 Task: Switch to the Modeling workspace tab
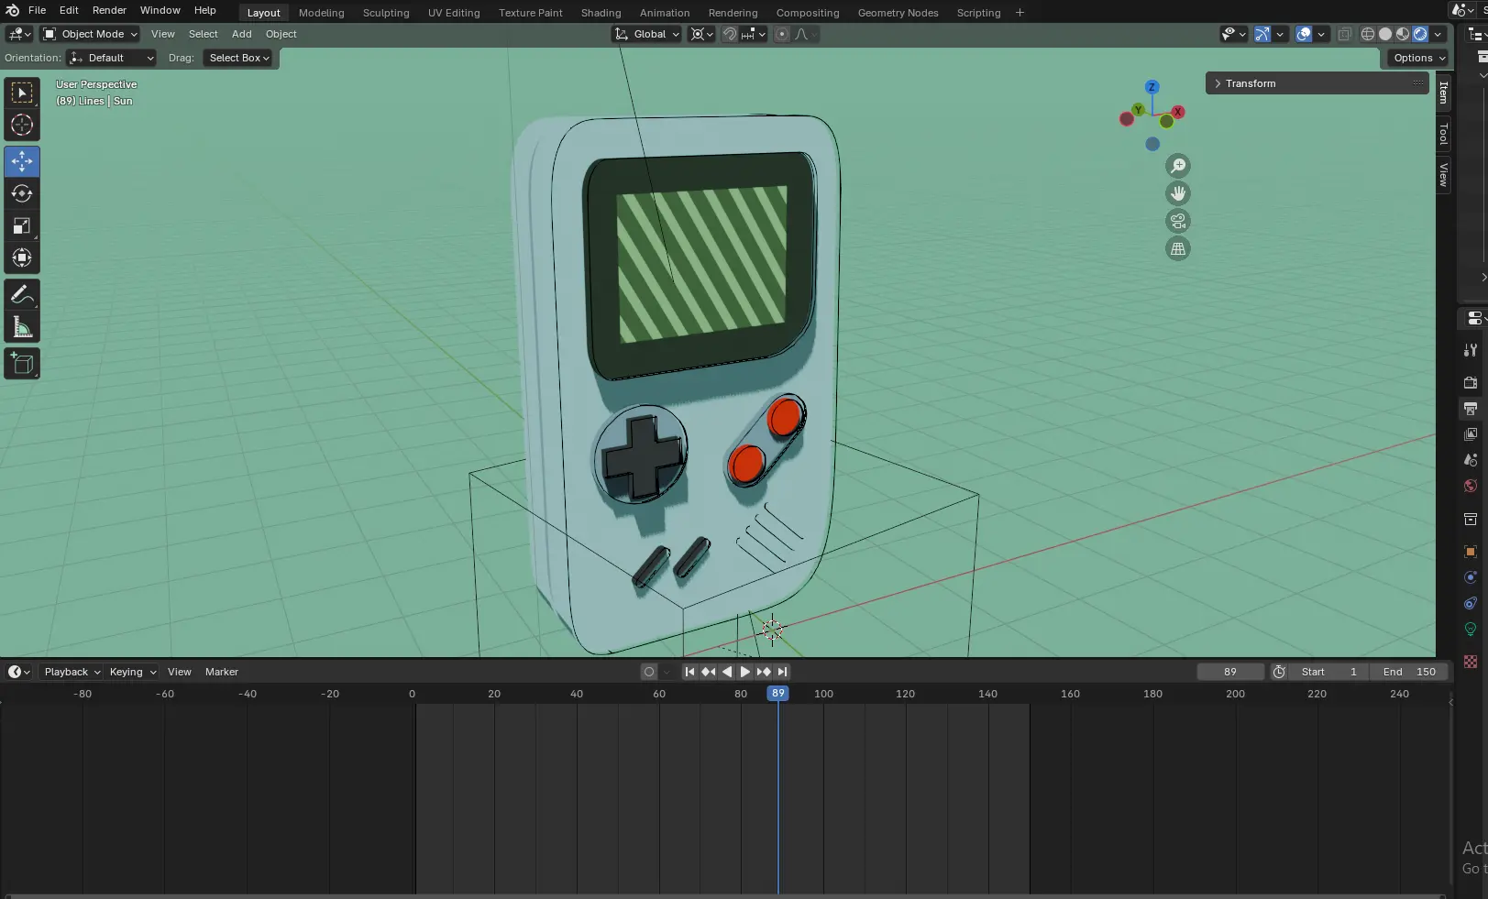click(x=321, y=13)
